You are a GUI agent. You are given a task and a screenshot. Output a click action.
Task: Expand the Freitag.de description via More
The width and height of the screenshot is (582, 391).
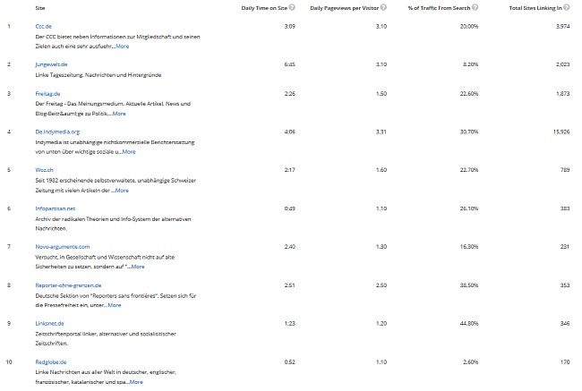117,114
